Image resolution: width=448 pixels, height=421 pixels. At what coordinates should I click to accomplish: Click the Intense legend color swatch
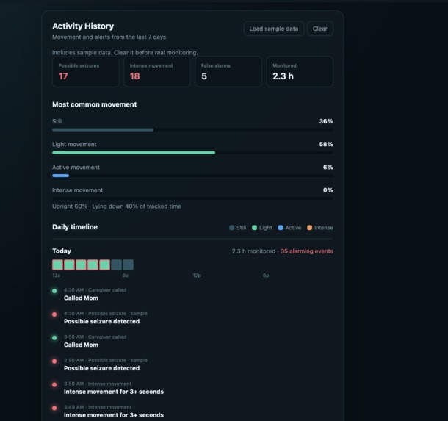point(309,228)
